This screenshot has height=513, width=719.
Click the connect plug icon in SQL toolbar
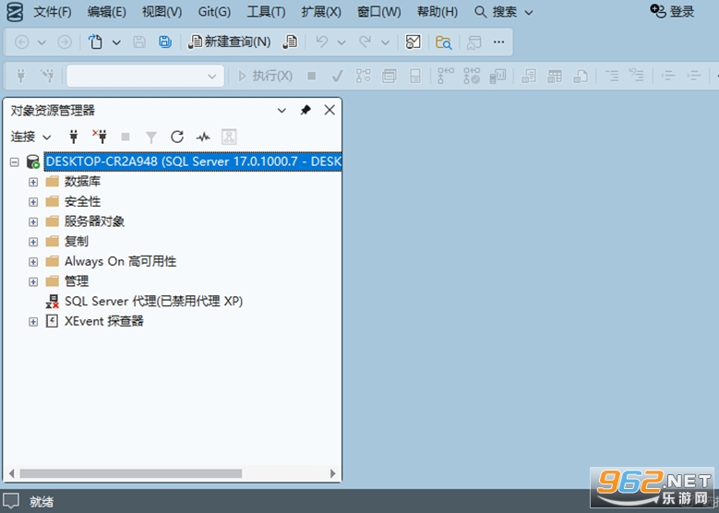click(20, 76)
